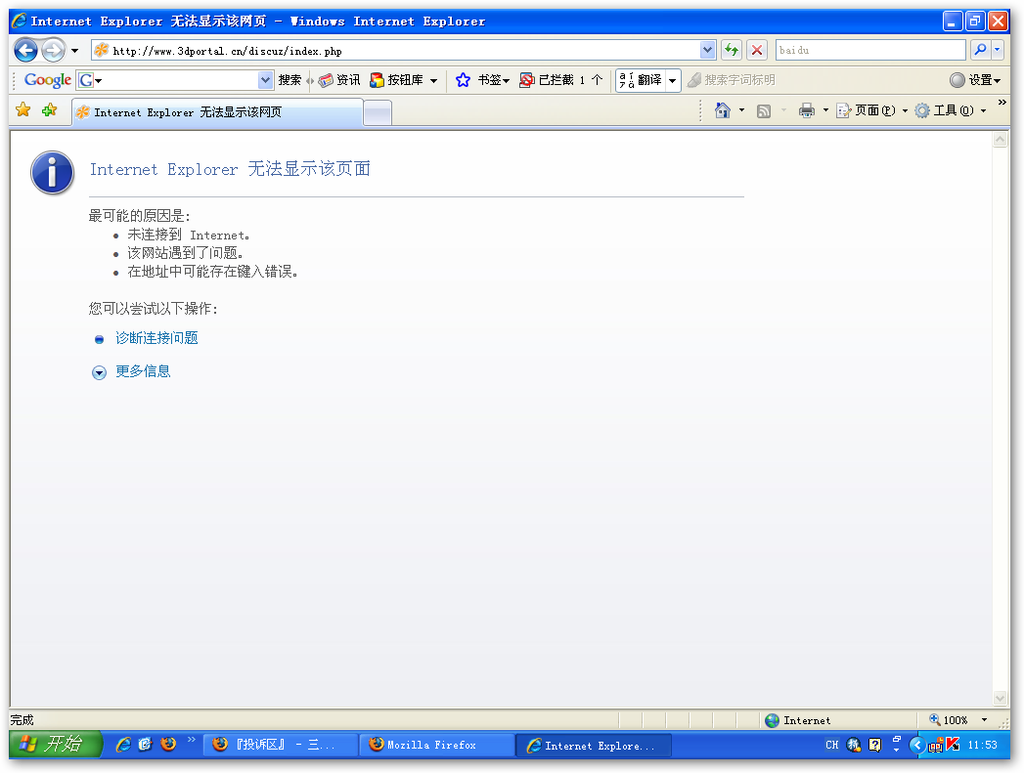This screenshot has height=773, width=1024.
Task: Open the 翻译 dropdown arrow
Action: click(x=673, y=80)
